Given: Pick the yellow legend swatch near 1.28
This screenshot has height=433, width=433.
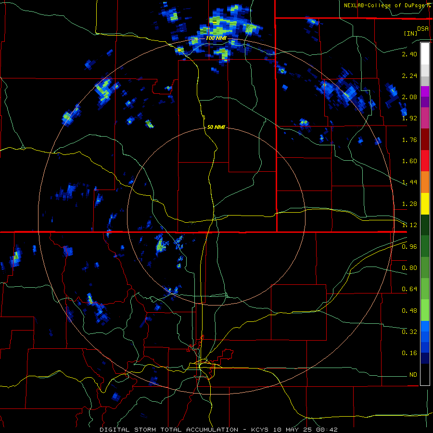Looking at the screenshot, I should click(x=425, y=204).
